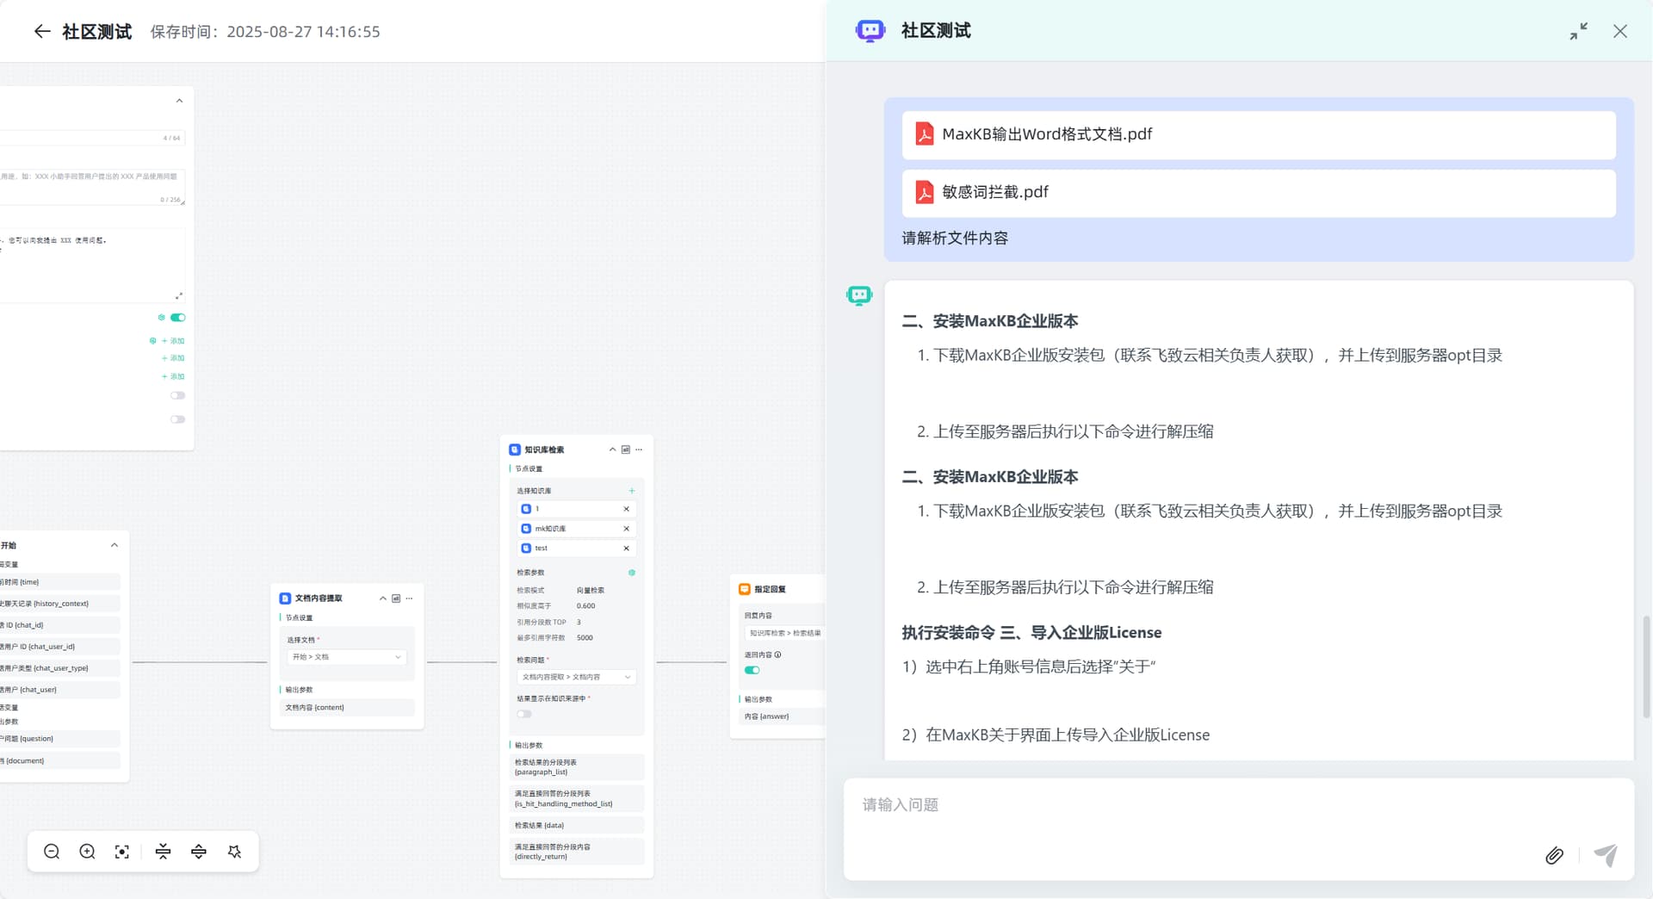
Task: Collapse the 知识库检索 node
Action: [613, 449]
